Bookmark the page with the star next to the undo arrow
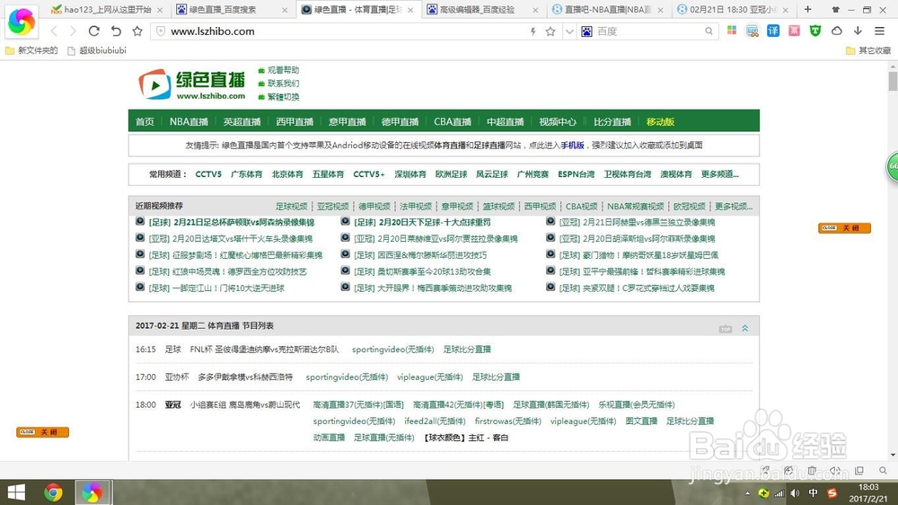This screenshot has width=898, height=505. click(137, 31)
